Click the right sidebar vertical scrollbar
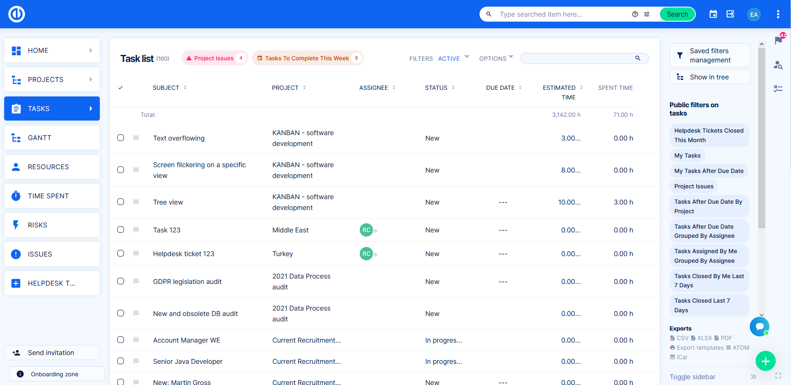This screenshot has height=385, width=791. 761,137
